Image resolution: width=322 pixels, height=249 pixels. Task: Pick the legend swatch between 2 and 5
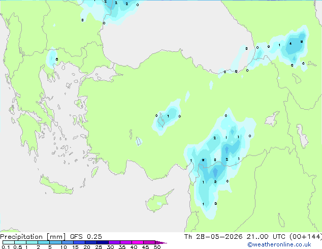tap(44, 242)
